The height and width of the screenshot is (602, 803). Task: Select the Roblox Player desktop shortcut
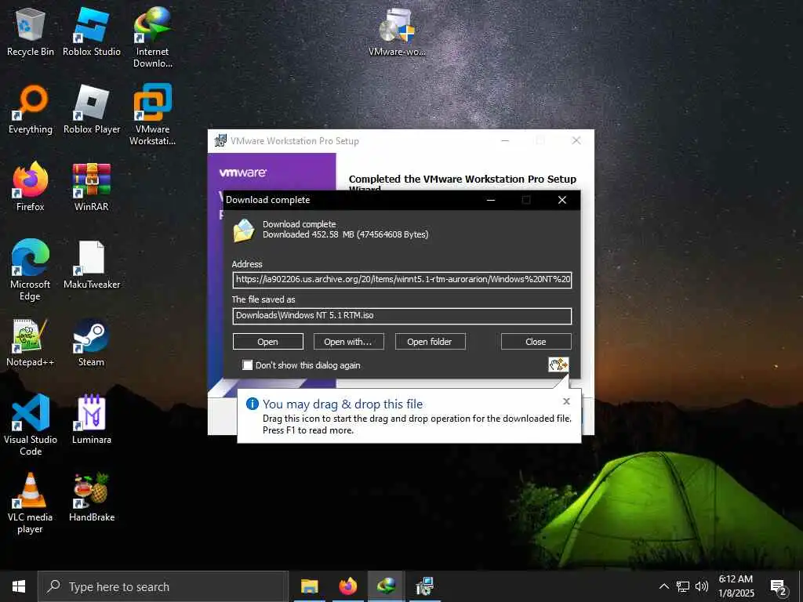pyautogui.click(x=92, y=110)
